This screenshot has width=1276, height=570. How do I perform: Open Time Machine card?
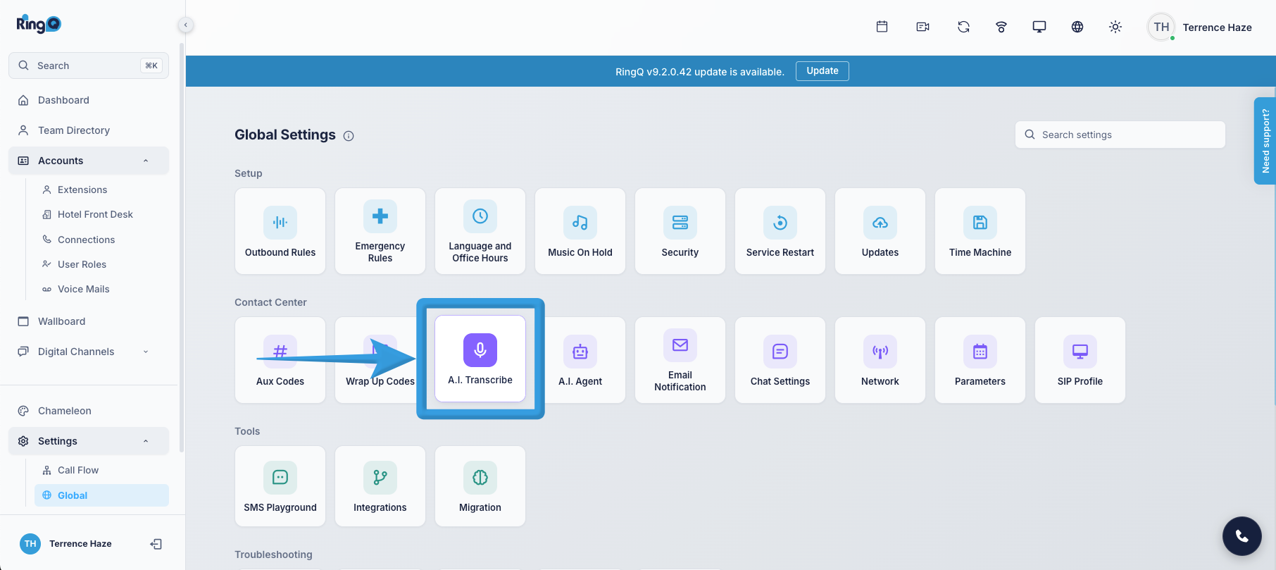tap(980, 231)
